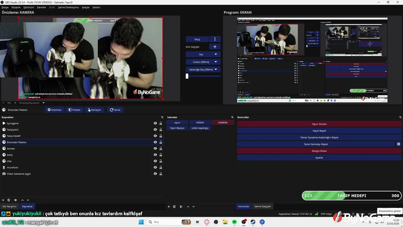The image size is (403, 227).
Task: Move selected scene down in Sahneler
Action: [x=194, y=207]
